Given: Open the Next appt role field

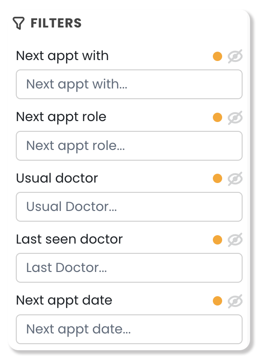Looking at the screenshot, I should click(129, 146).
